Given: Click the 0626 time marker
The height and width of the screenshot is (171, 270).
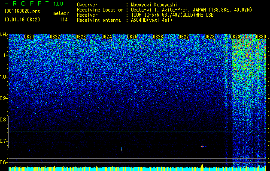Looking at the screenshot, I should [158, 37].
